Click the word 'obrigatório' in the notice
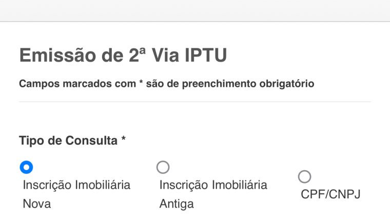 tap(288, 84)
